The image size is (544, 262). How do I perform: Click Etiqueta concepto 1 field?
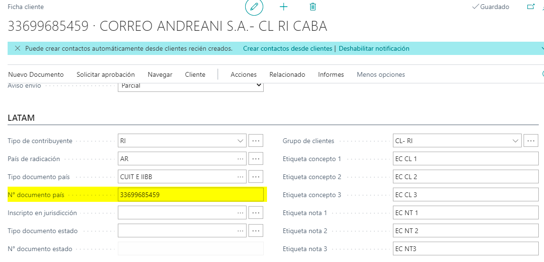click(466, 159)
